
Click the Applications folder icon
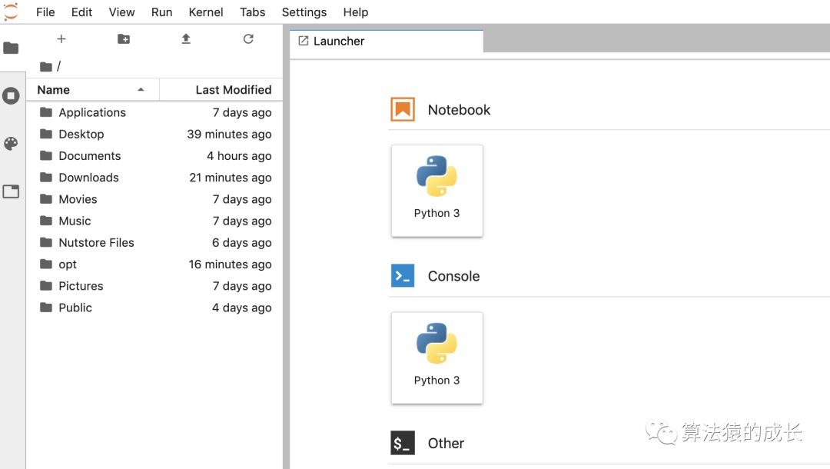coord(46,112)
